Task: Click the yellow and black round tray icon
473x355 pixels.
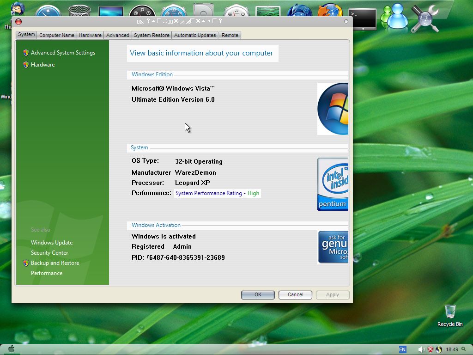Action: 439,349
